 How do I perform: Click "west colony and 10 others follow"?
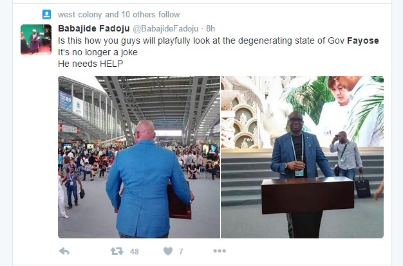pos(118,15)
